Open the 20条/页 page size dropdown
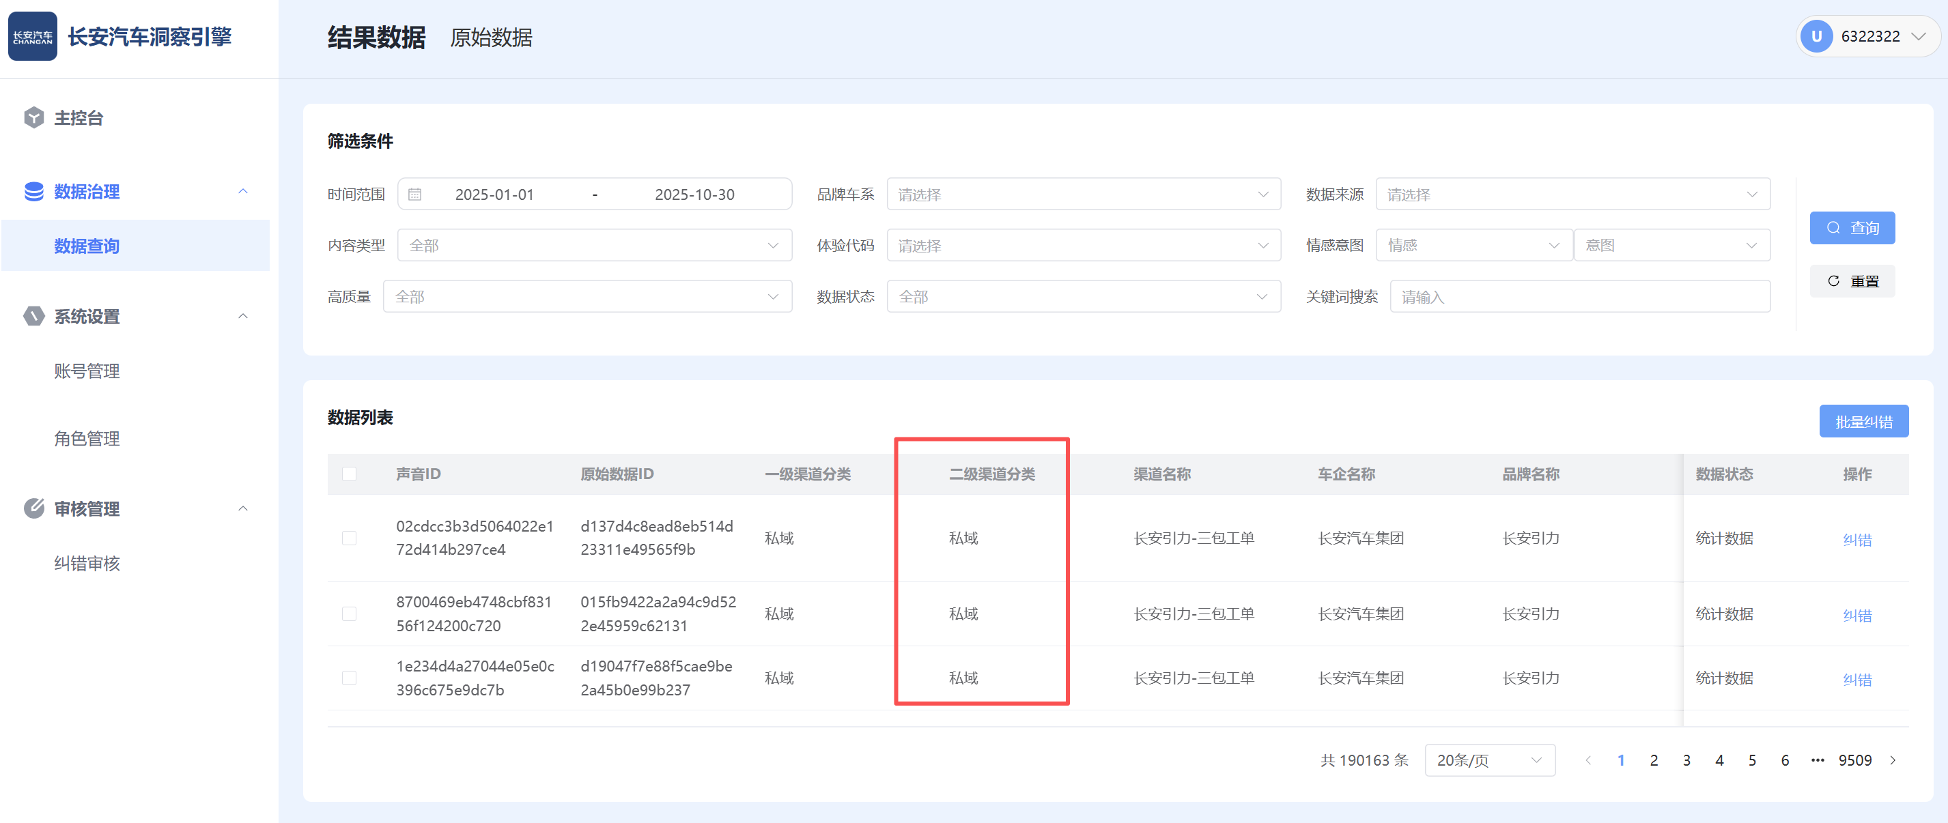The image size is (1948, 823). (1489, 760)
